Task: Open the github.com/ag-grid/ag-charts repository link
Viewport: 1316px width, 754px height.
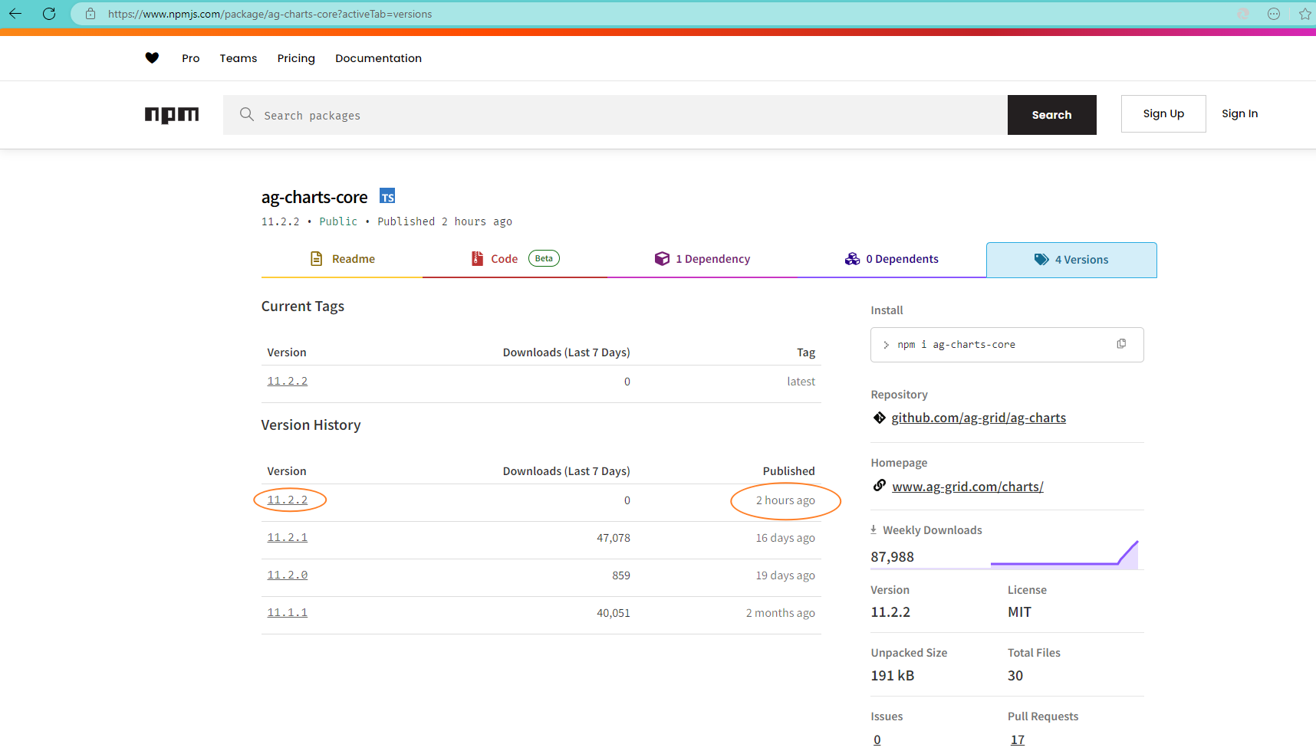Action: tap(979, 418)
